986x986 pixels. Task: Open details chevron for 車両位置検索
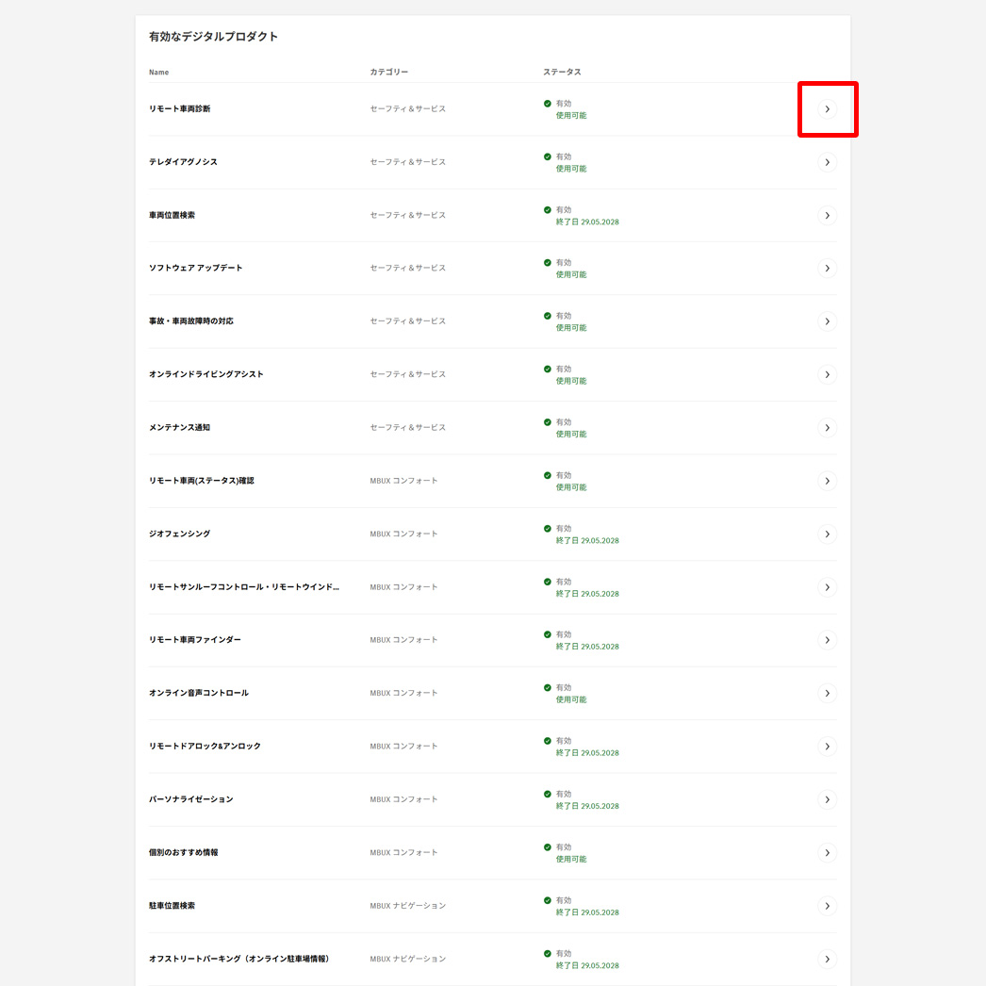click(827, 215)
